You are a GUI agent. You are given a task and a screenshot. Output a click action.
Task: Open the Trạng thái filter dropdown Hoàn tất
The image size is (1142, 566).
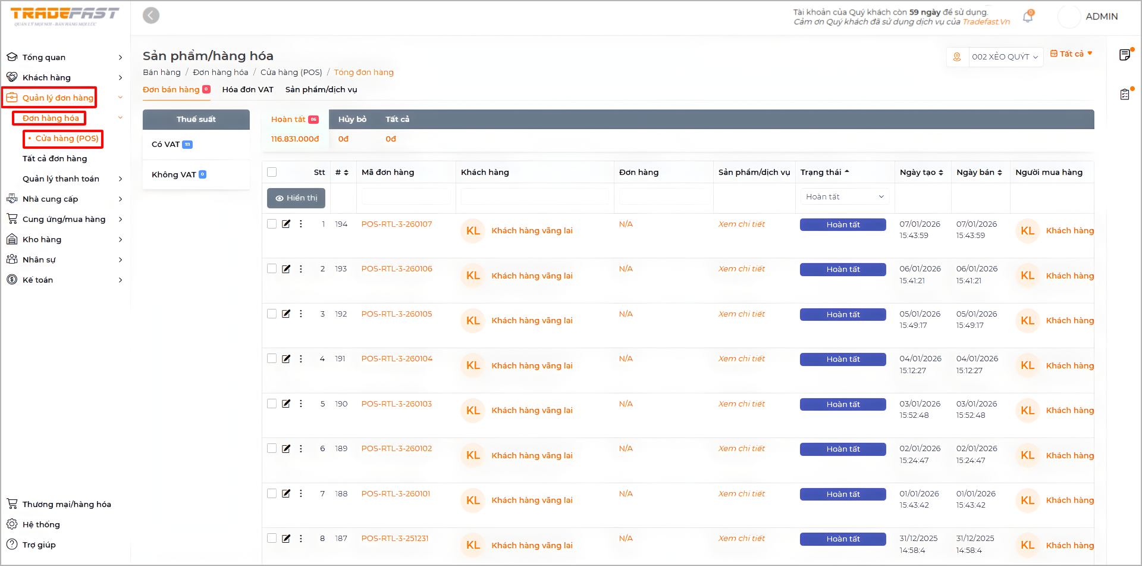[844, 197]
